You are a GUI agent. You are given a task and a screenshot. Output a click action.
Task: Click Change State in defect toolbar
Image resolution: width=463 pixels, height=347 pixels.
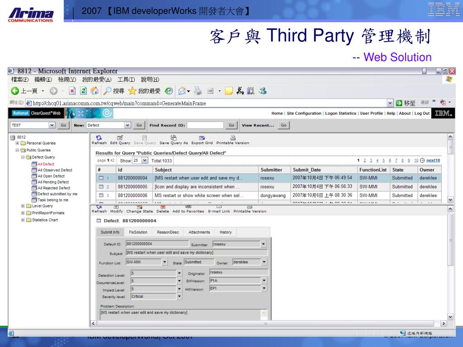coord(140,209)
